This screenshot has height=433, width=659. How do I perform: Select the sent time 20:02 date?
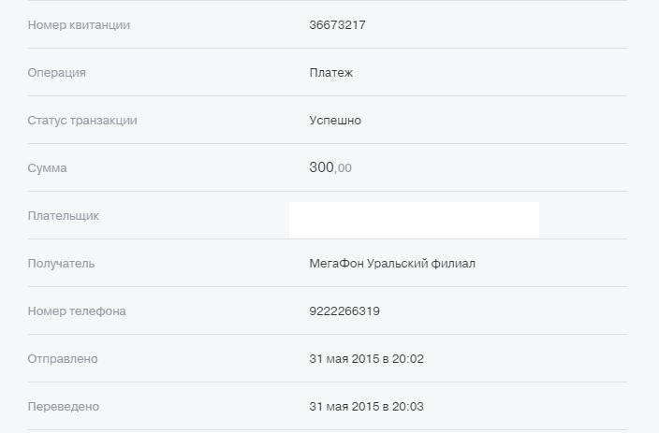tap(367, 359)
